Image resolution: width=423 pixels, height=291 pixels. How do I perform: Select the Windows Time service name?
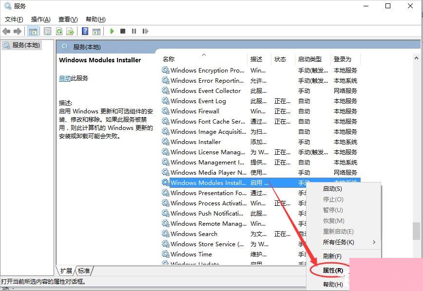pos(191,255)
